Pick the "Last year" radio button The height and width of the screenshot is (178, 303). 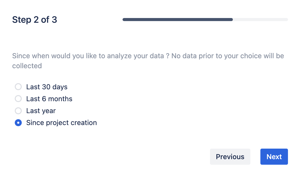point(18,111)
